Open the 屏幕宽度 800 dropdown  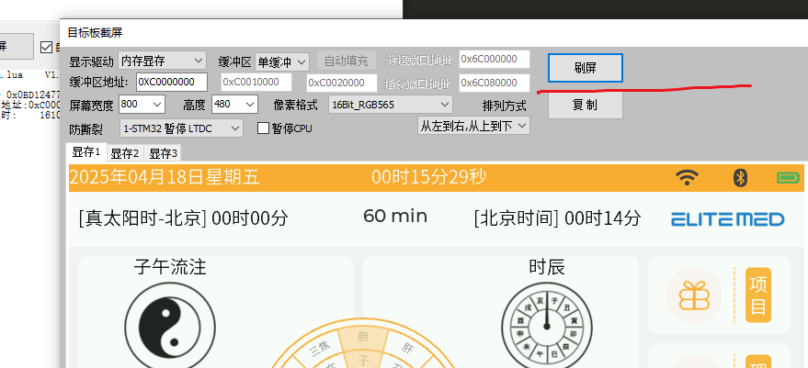[141, 105]
